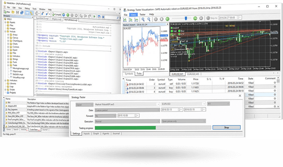Viewport: 283px width, 167px height.
Task: Open the Market\RobotBR.ex5 expert dropdown
Action: tap(128, 104)
